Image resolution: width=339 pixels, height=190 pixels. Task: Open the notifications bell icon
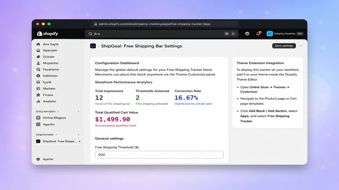pos(258,34)
